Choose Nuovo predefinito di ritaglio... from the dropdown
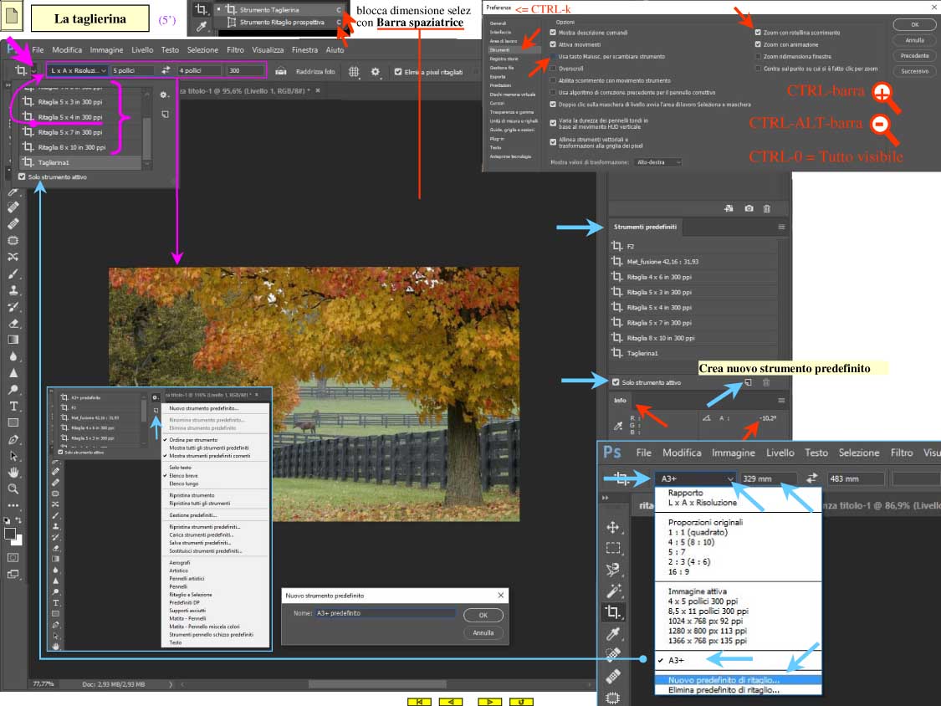Image resolution: width=941 pixels, height=706 pixels. point(738,680)
